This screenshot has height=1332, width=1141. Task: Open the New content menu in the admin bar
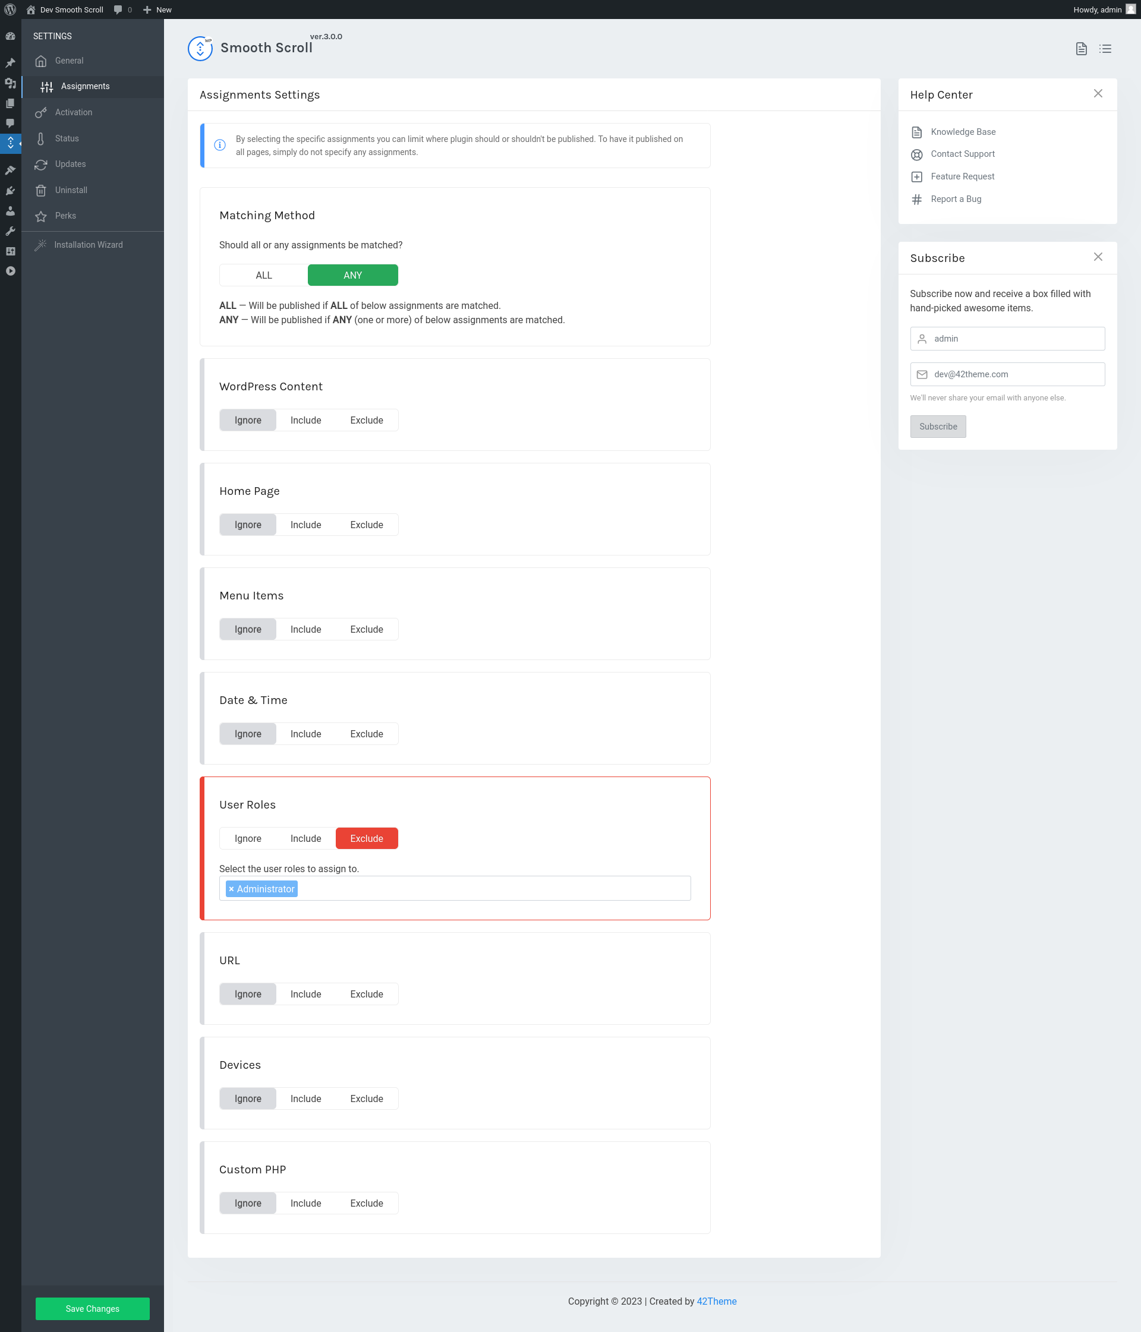click(157, 10)
